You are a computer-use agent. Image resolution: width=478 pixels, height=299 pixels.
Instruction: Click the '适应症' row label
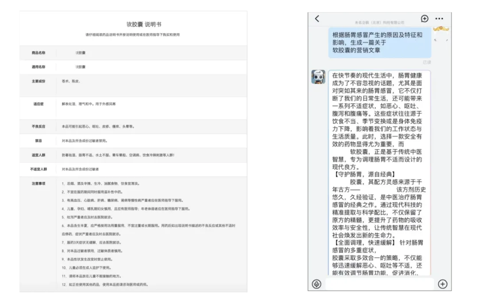[39, 104]
